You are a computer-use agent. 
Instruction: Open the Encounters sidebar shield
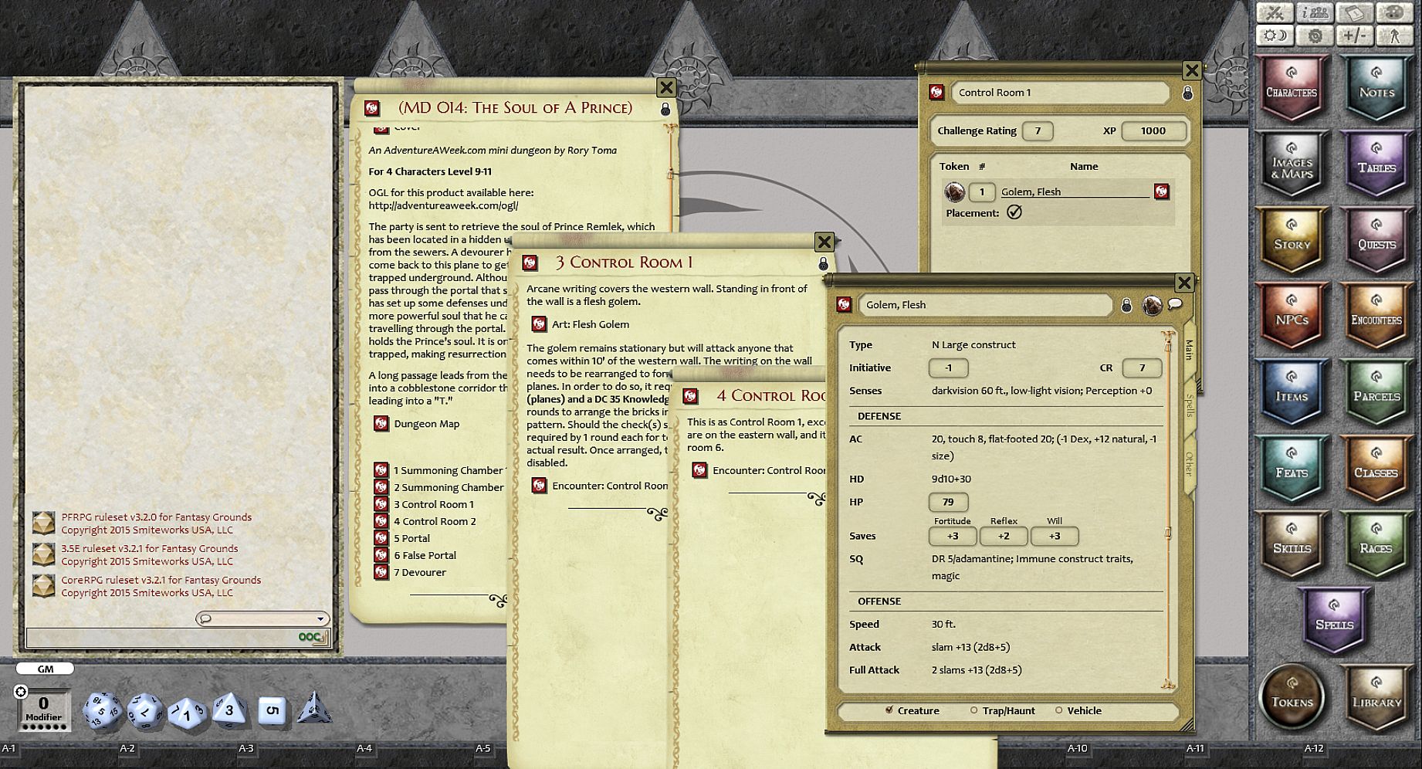click(x=1376, y=315)
